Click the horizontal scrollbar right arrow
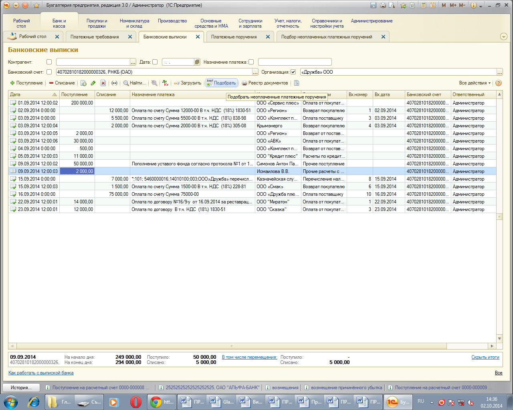The height and width of the screenshot is (410, 513). click(x=492, y=346)
